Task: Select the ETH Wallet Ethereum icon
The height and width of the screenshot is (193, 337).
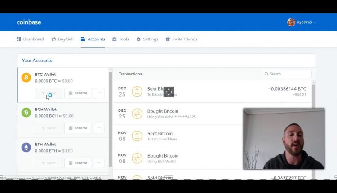Action: (27, 148)
